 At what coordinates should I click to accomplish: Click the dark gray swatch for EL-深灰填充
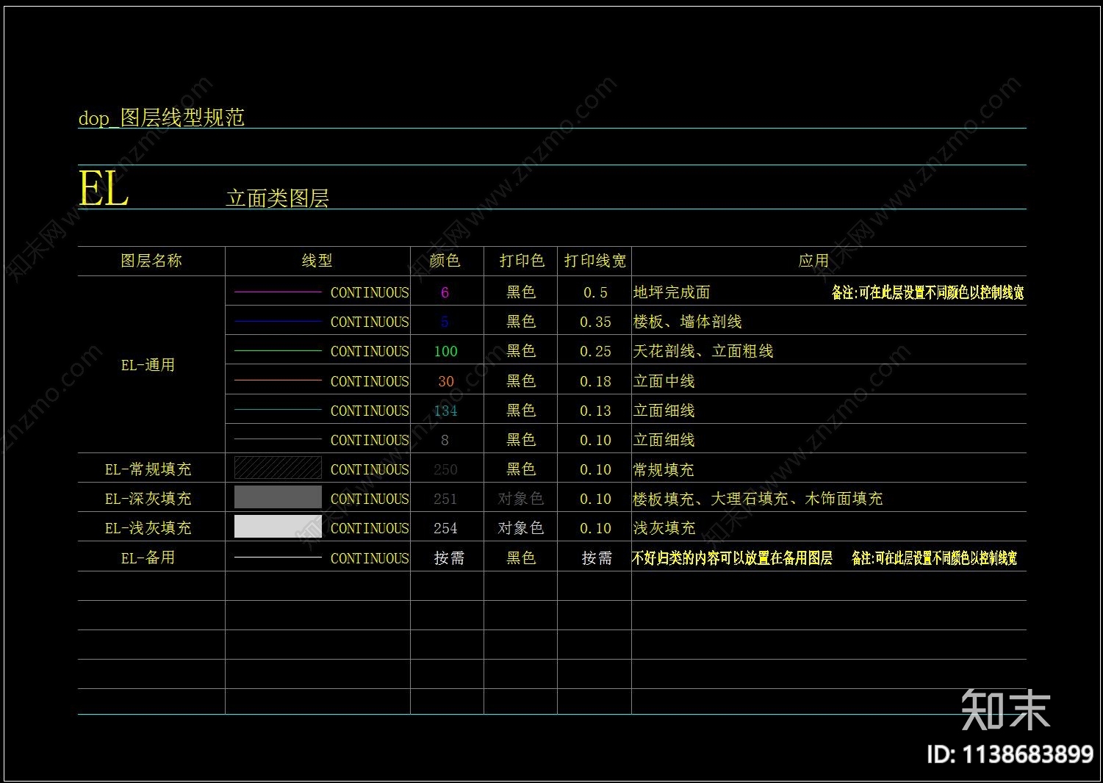278,497
